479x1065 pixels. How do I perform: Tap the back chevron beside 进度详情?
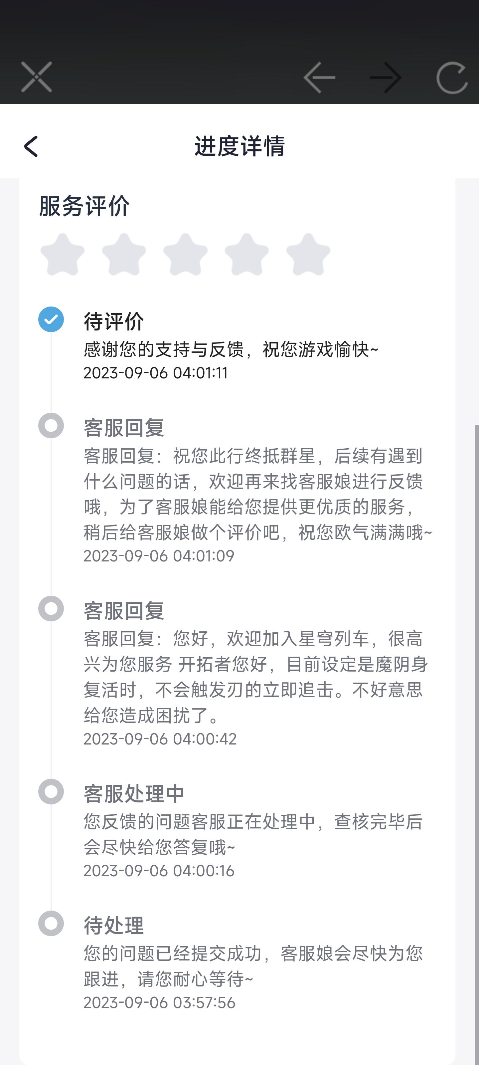(31, 146)
